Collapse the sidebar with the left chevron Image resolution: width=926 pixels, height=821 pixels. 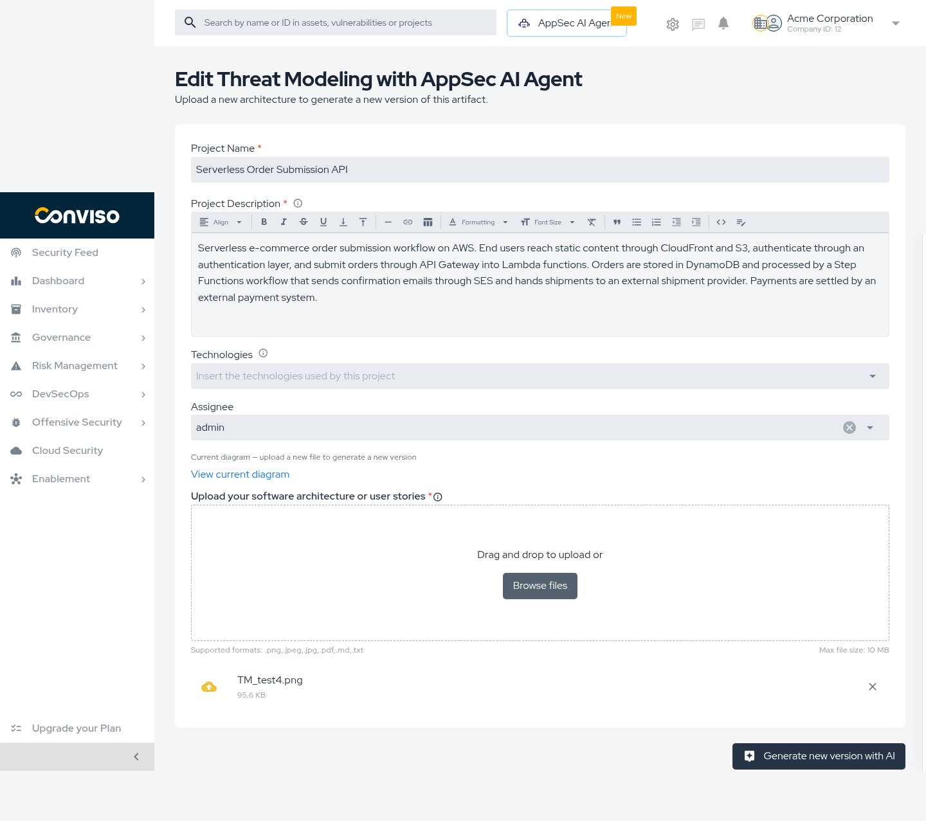click(x=136, y=757)
